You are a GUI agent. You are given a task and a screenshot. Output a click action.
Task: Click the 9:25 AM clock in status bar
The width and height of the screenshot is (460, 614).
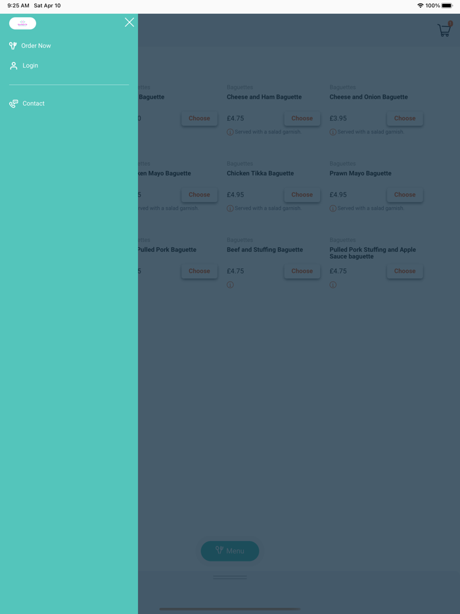point(18,5)
